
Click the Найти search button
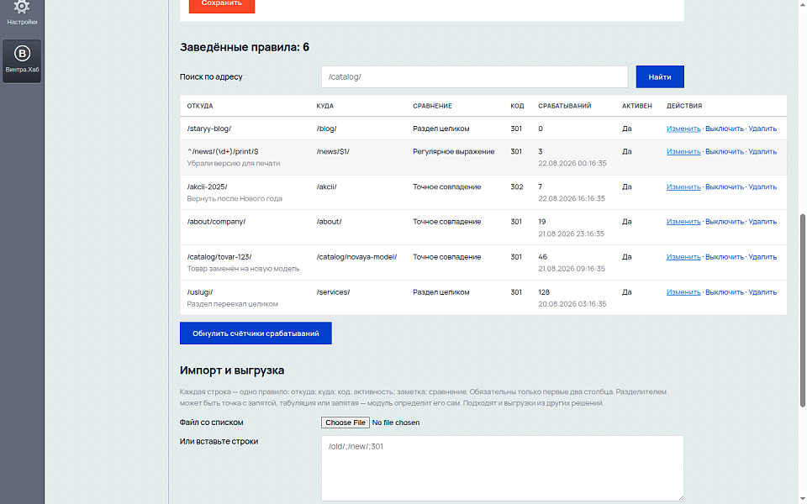660,76
